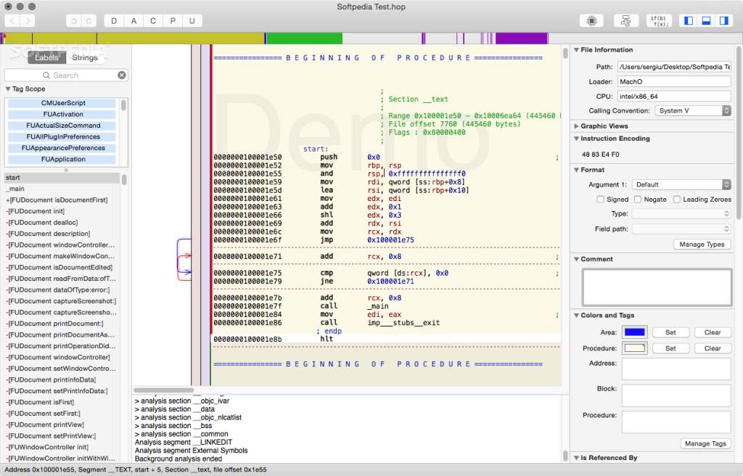Show pseudo-code with if(b) f(x) icon
Image resolution: width=743 pixels, height=476 pixels.
pyautogui.click(x=659, y=21)
